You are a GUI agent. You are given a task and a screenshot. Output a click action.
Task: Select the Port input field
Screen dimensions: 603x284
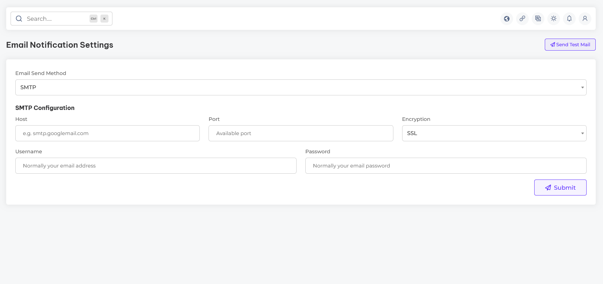pos(301,133)
